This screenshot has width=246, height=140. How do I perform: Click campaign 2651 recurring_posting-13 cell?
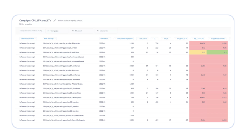[61, 111]
